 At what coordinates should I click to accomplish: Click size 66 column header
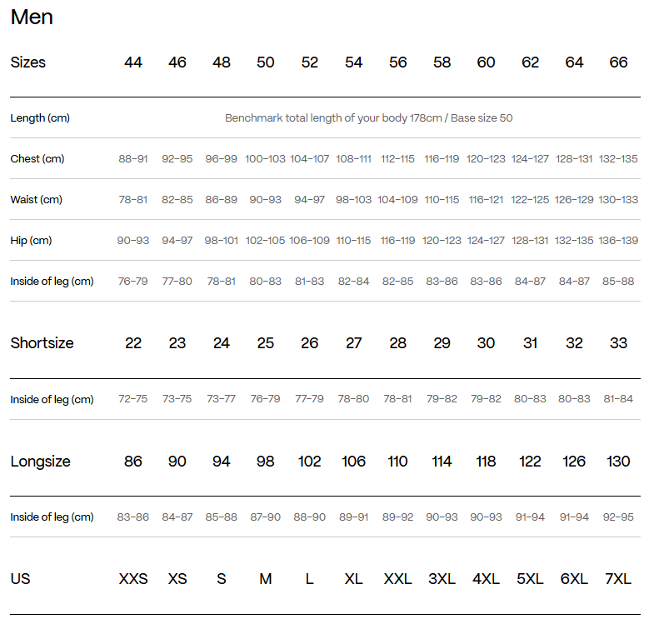click(618, 62)
